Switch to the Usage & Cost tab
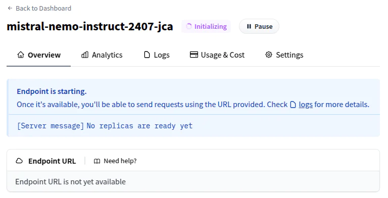Image resolution: width=388 pixels, height=198 pixels. point(217,55)
